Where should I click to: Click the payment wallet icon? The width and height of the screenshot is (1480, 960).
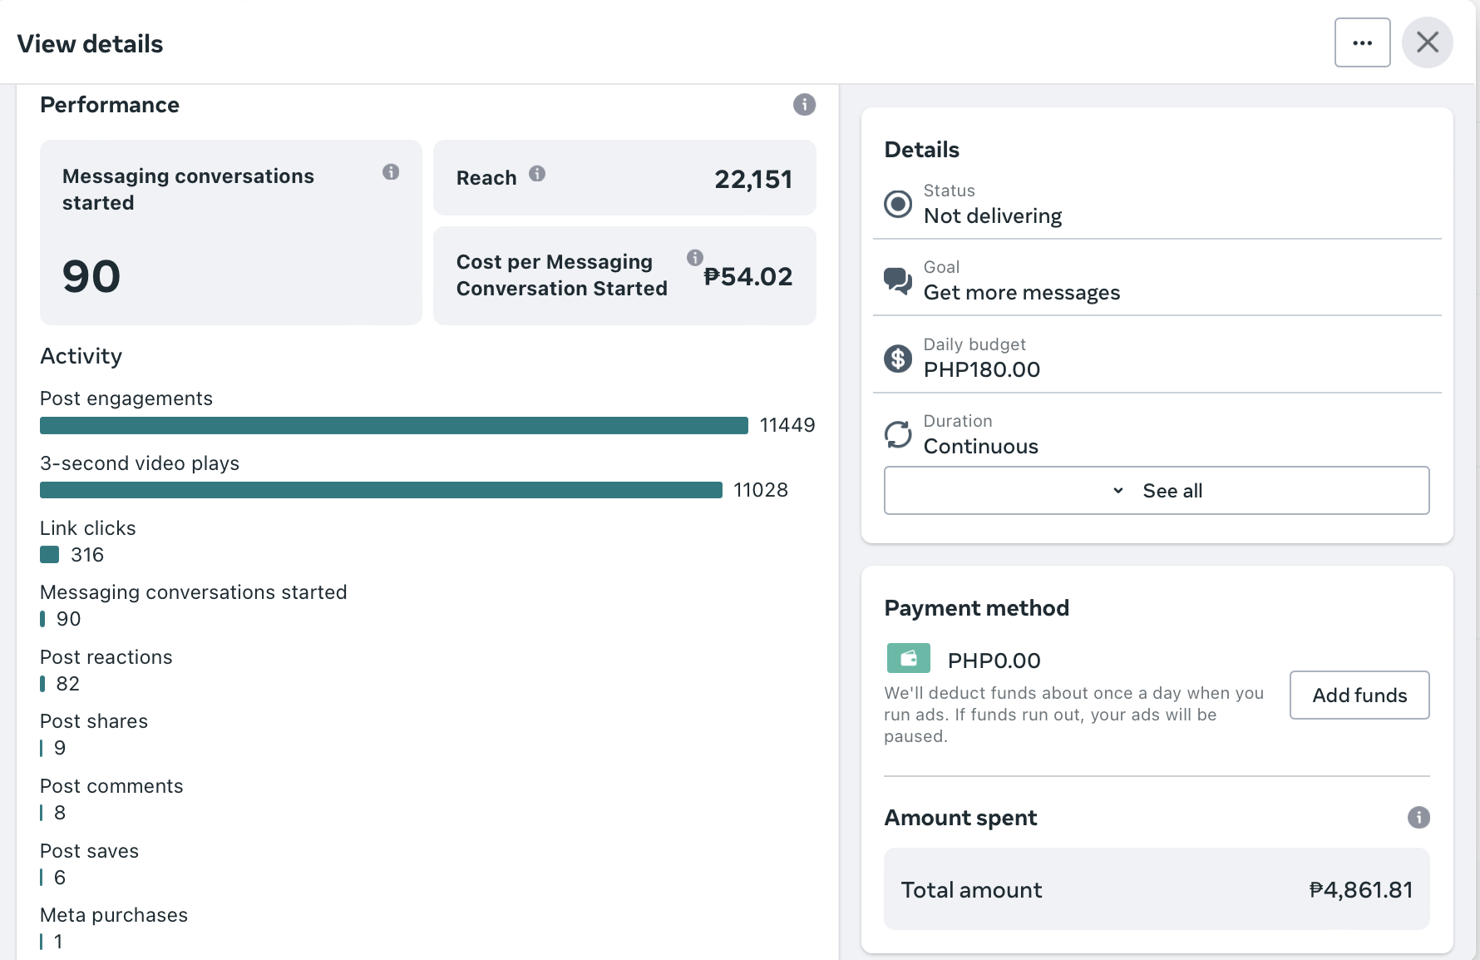[x=908, y=658]
